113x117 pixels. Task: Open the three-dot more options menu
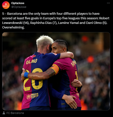click(108, 3)
